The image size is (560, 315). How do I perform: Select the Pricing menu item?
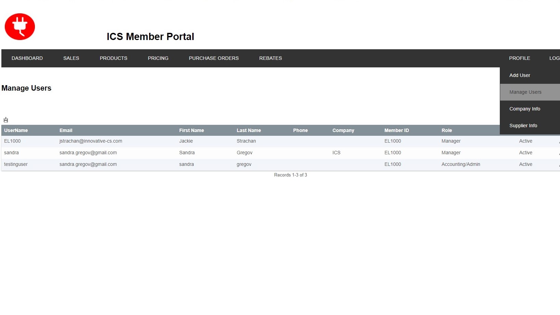158,58
